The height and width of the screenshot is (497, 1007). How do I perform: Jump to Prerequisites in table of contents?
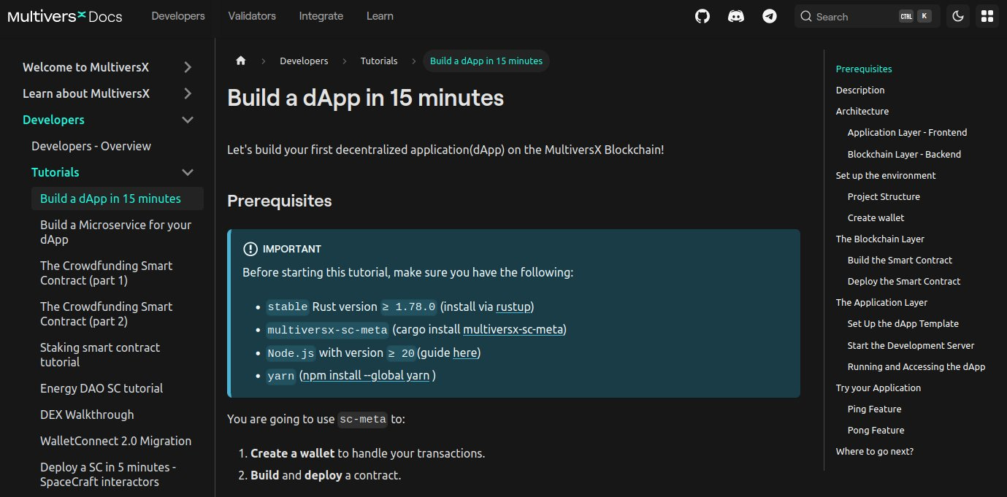click(x=864, y=69)
